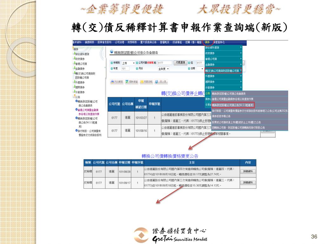Click the 迄 company code input field
This screenshot has width=325, height=244.
200,63
